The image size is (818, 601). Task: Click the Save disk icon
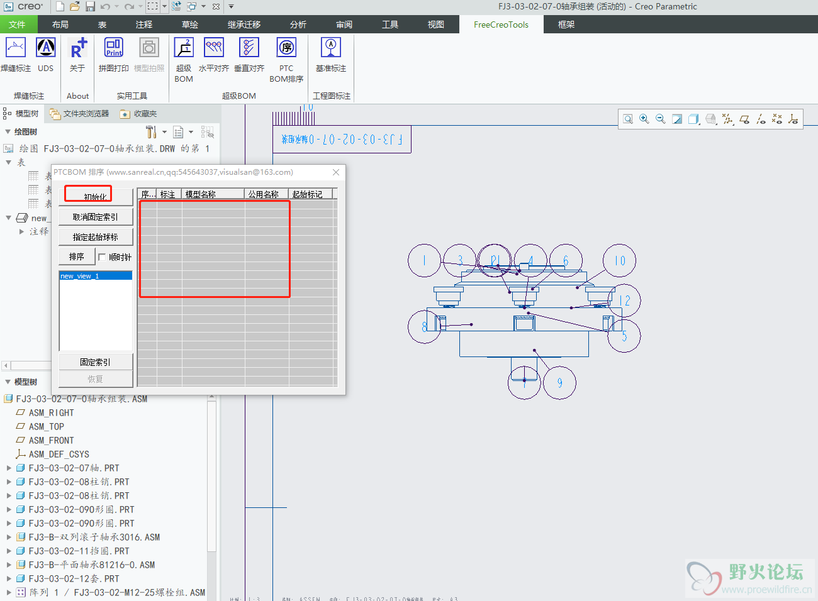[x=90, y=6]
